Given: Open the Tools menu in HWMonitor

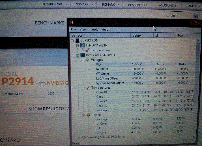Looking at the screenshot, I should point(94,30).
